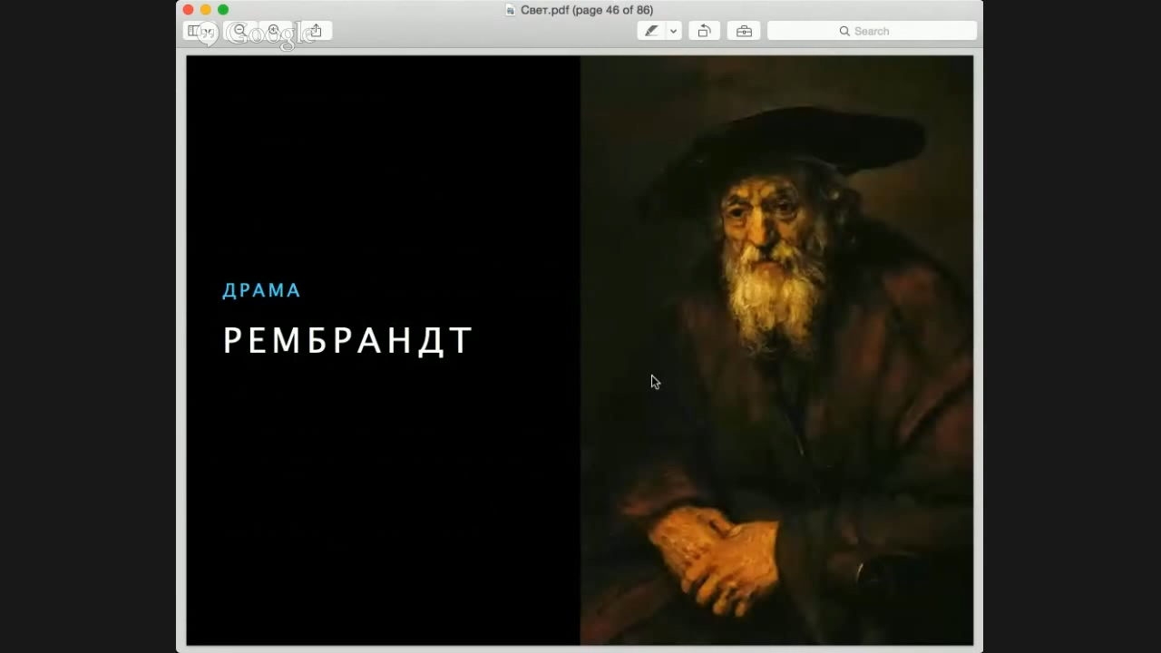The image size is (1161, 653).
Task: Click the Rembrandt old man portrait image
Action: (776, 350)
